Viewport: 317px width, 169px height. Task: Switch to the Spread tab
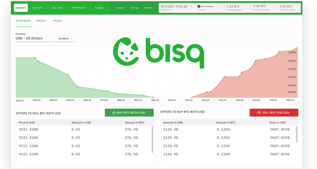coord(41,21)
